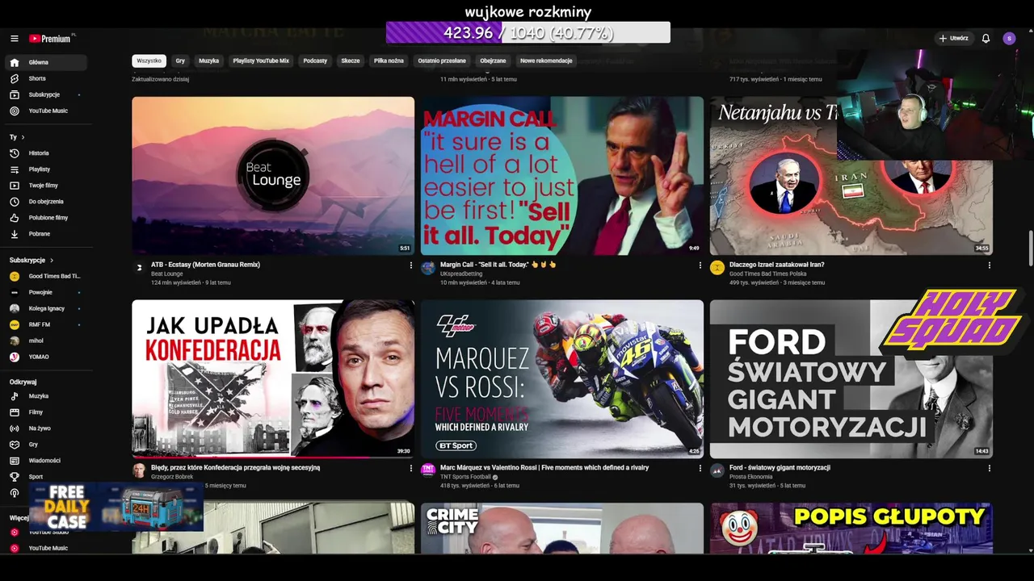Open Ford światowy gigant thumbnail

pos(851,379)
